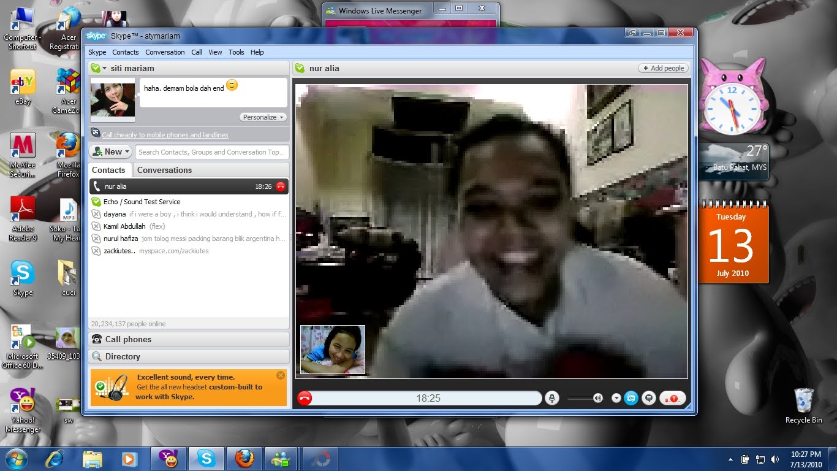Screen dimensions: 837x471
Task: Click Add people button
Action: (664, 68)
